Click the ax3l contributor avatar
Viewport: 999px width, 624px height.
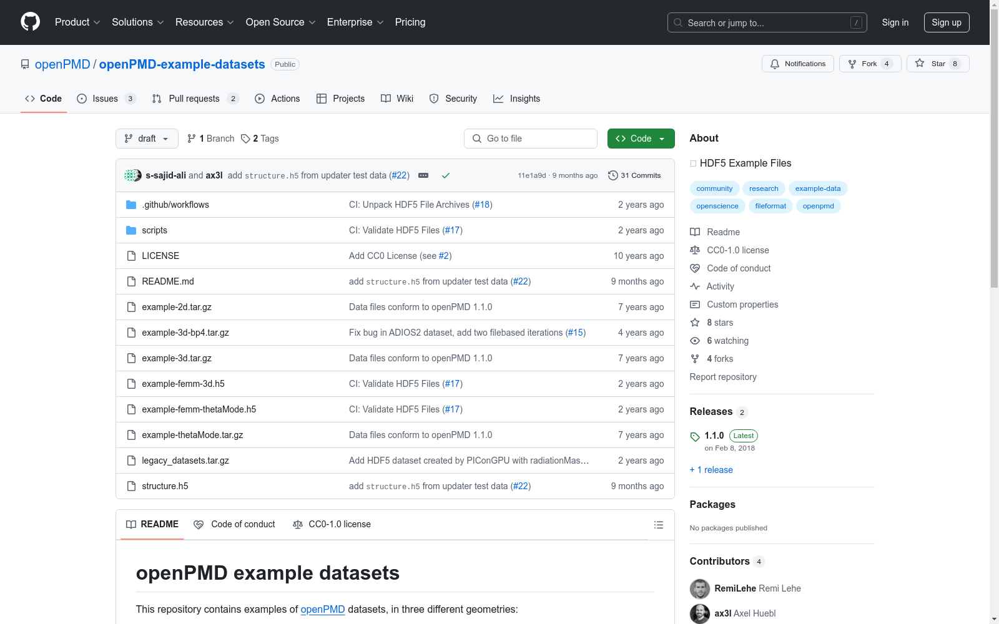(x=700, y=613)
